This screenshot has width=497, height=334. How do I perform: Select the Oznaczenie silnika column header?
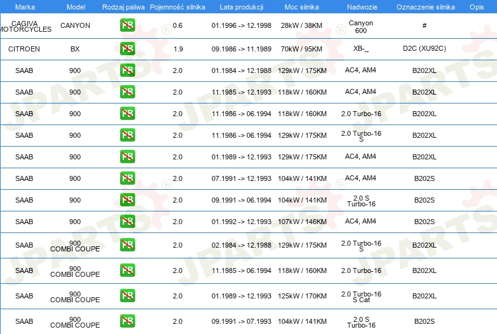pyautogui.click(x=424, y=7)
